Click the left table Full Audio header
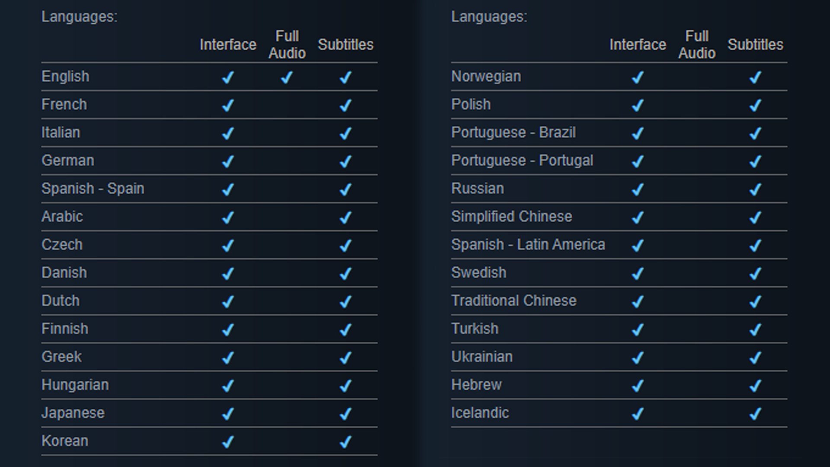The height and width of the screenshot is (467, 830). 287,45
